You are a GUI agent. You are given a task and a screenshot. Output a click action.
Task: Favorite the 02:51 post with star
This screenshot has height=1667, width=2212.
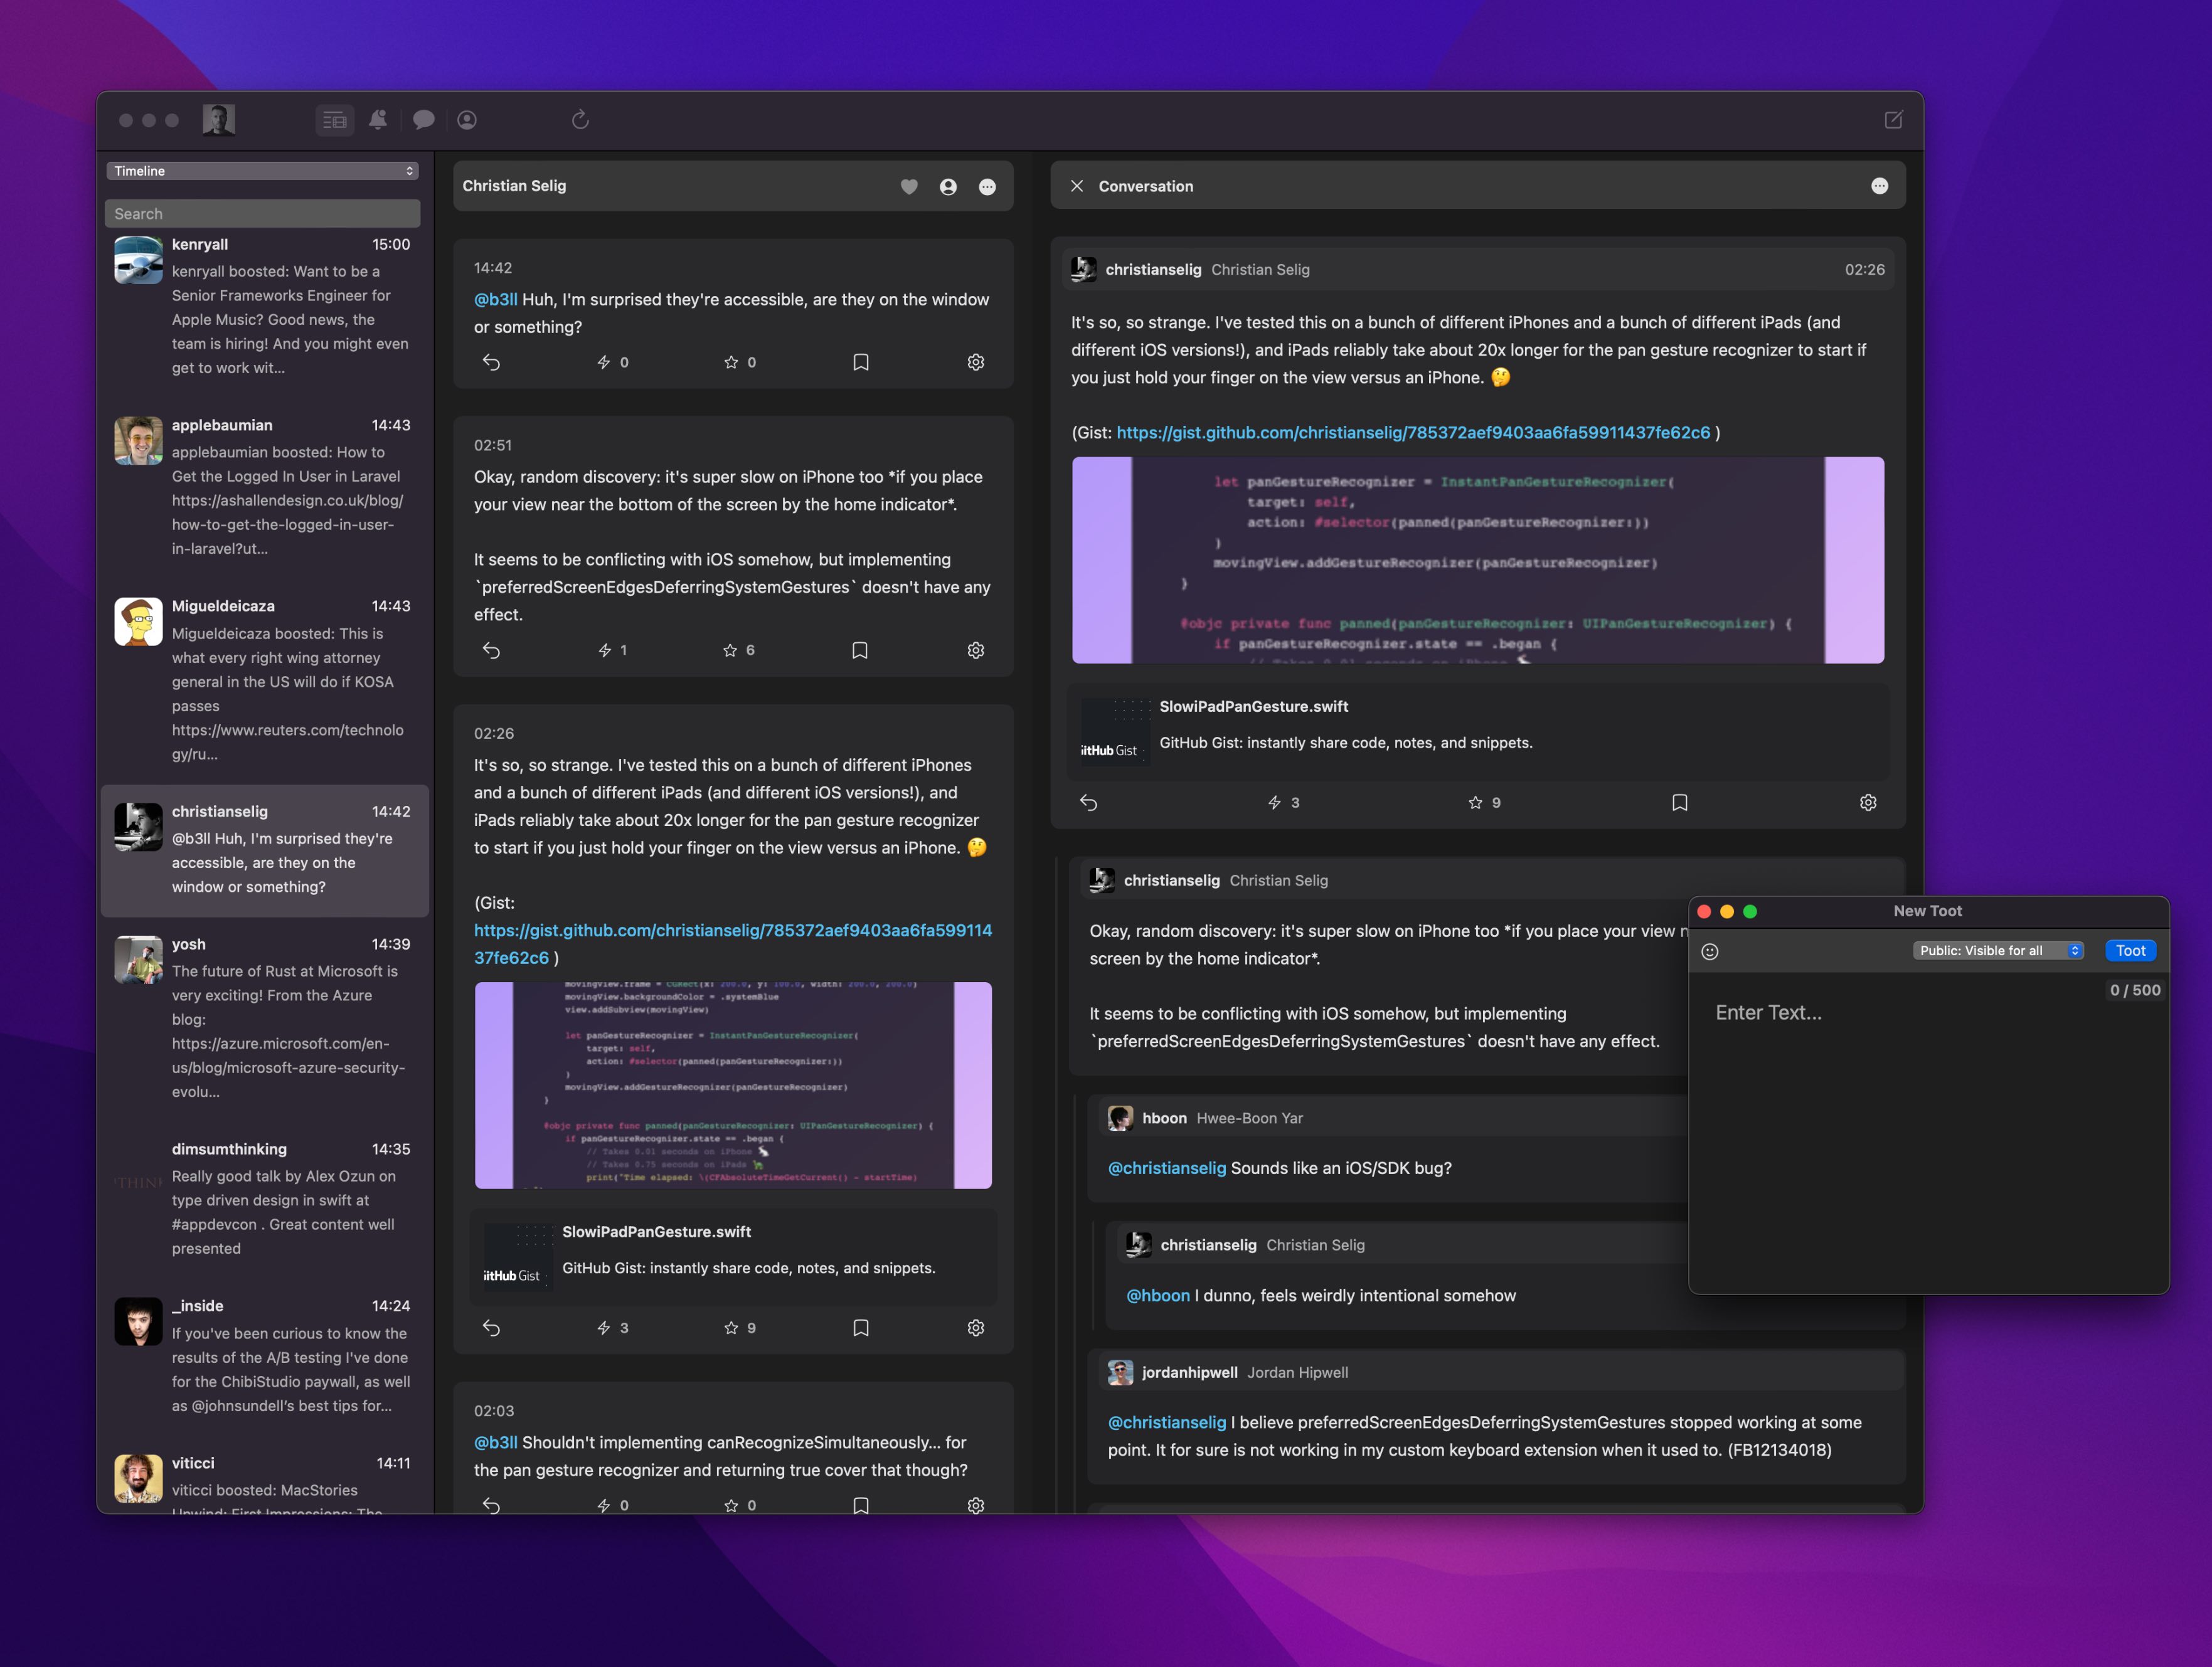tap(730, 650)
